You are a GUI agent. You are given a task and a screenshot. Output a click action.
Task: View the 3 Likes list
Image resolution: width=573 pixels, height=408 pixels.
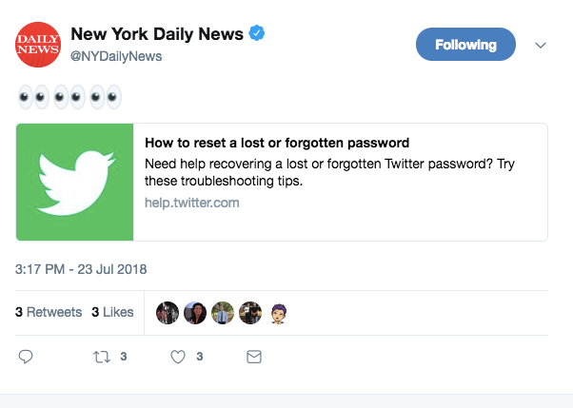coord(112,312)
